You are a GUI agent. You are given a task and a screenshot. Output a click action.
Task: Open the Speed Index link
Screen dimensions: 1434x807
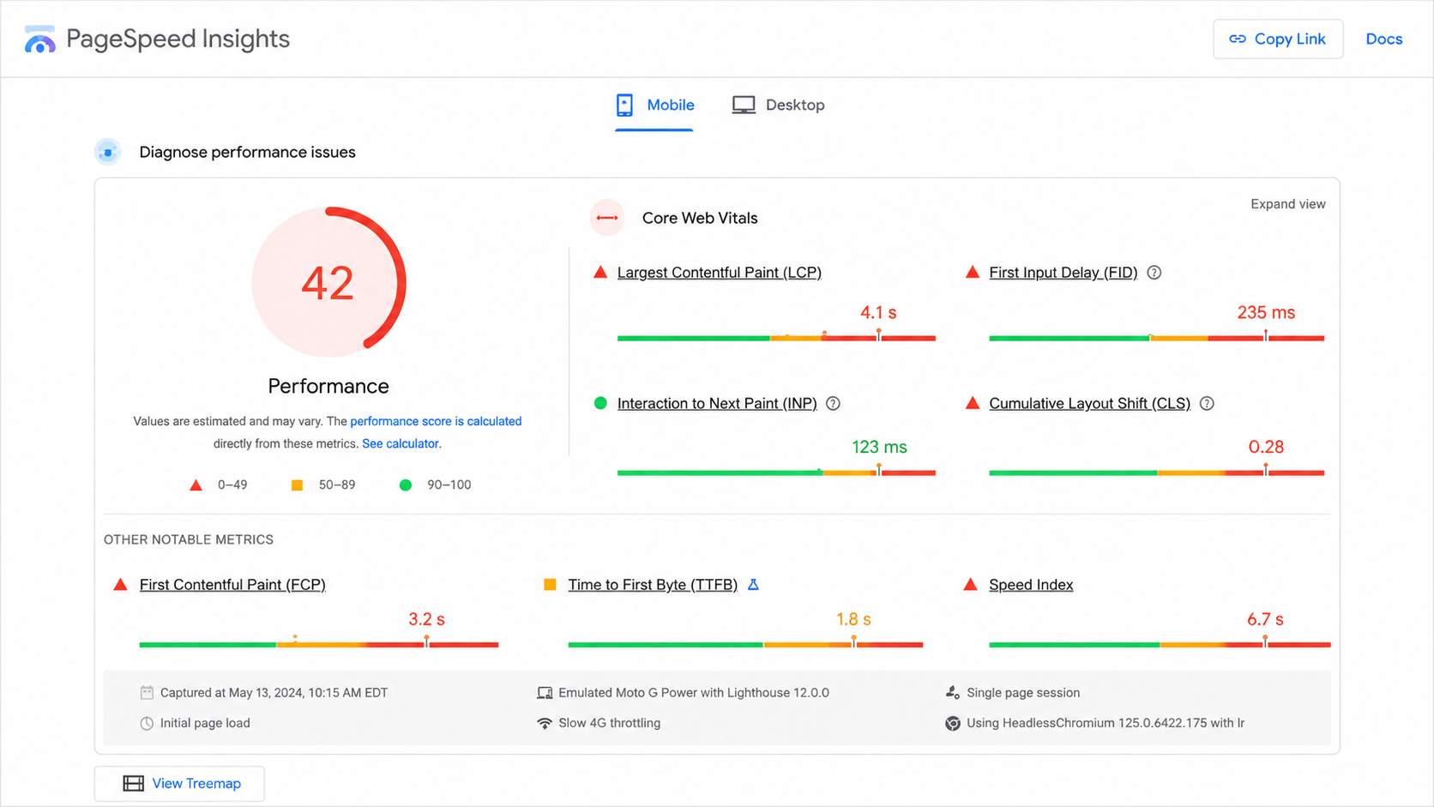[1031, 585]
